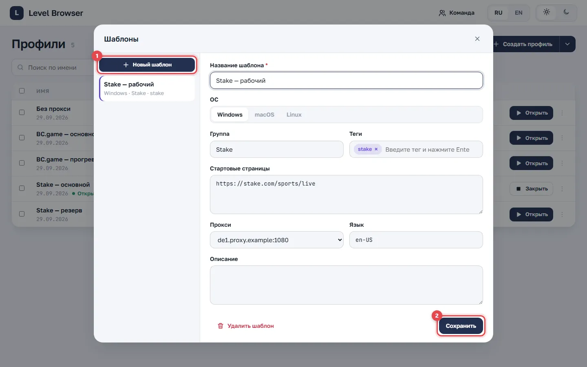Open the BC.game — прогрев profile
587x367 pixels.
pyautogui.click(x=531, y=164)
